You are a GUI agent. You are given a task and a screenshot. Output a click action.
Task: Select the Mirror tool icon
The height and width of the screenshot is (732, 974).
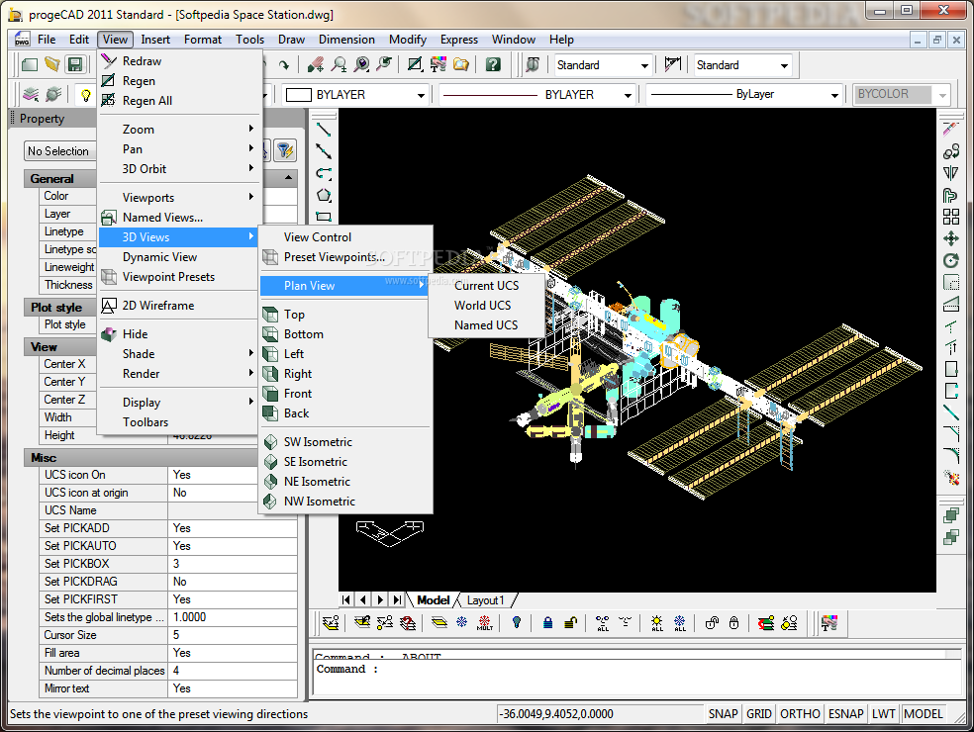[951, 172]
